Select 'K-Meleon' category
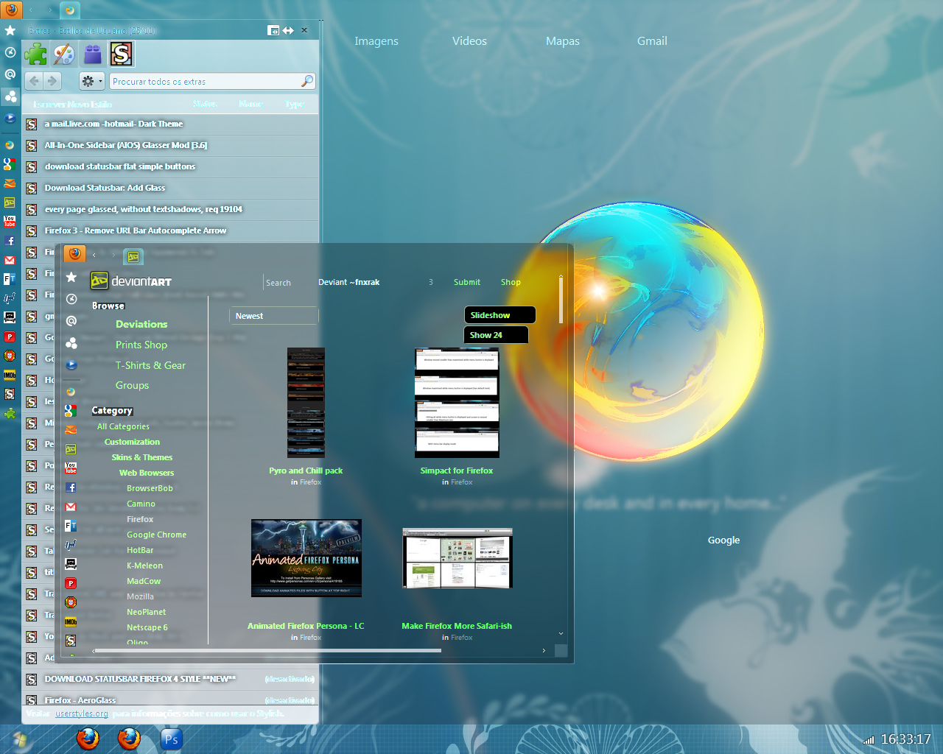The width and height of the screenshot is (943, 754). (x=144, y=565)
